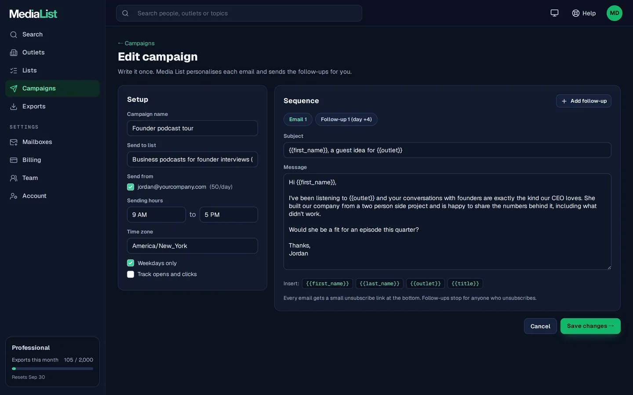Click the Account user settings icon
Viewport: 633px width, 395px height.
click(14, 196)
